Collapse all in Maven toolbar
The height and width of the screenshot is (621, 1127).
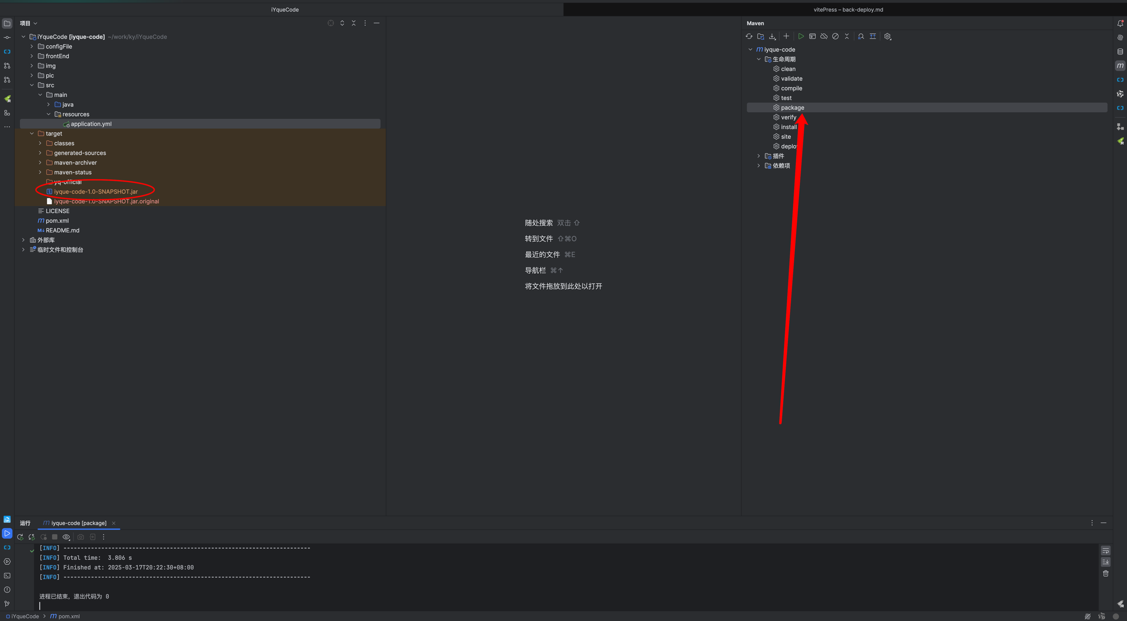click(847, 37)
